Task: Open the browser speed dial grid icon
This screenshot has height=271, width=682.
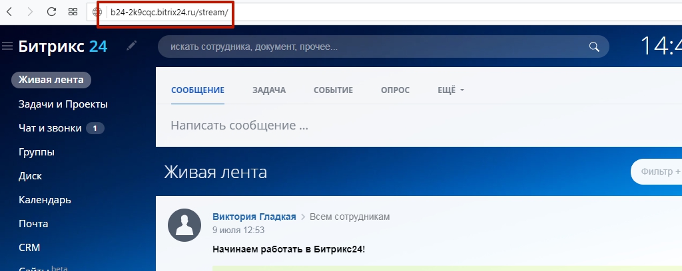Action: click(73, 12)
